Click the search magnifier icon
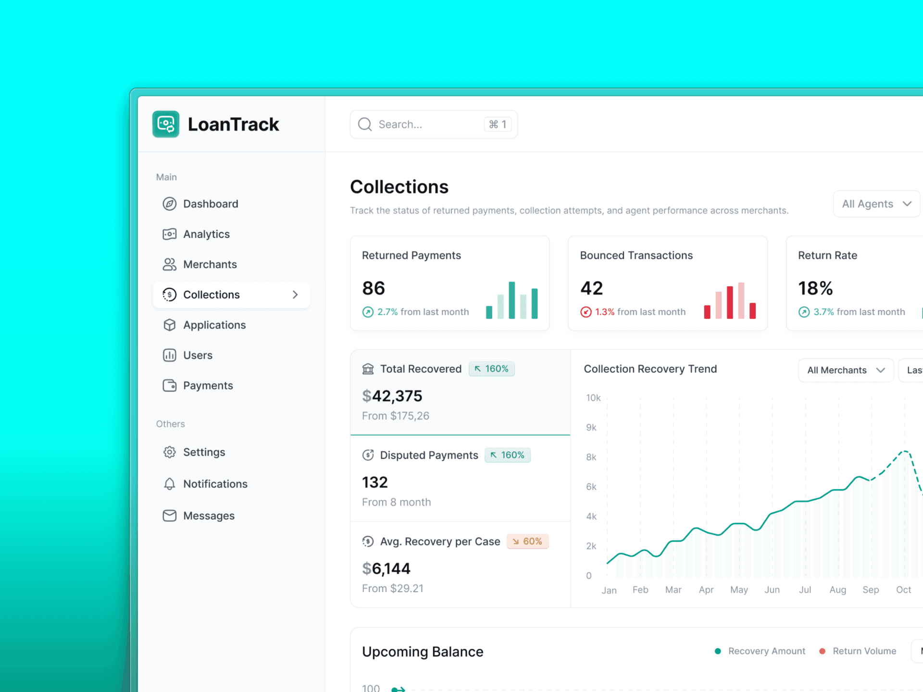Screen dimensions: 923x692 click(x=365, y=124)
